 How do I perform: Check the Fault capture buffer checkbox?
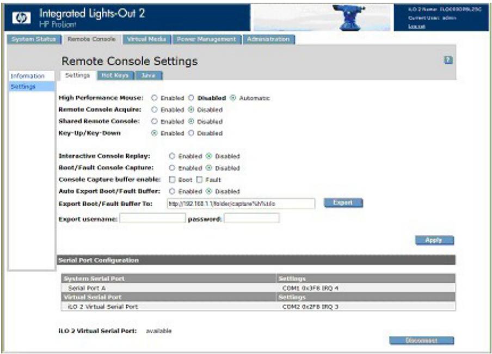[x=199, y=179]
